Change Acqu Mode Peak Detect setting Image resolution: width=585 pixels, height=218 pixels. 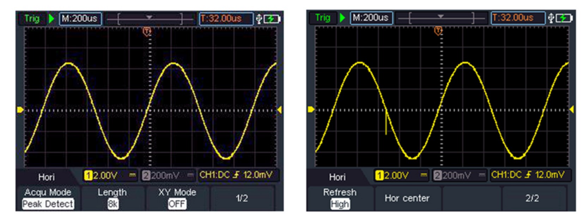(x=48, y=198)
